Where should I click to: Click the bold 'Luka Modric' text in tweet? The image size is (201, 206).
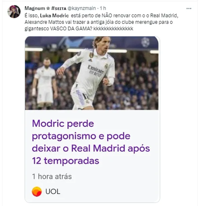coord(54,15)
